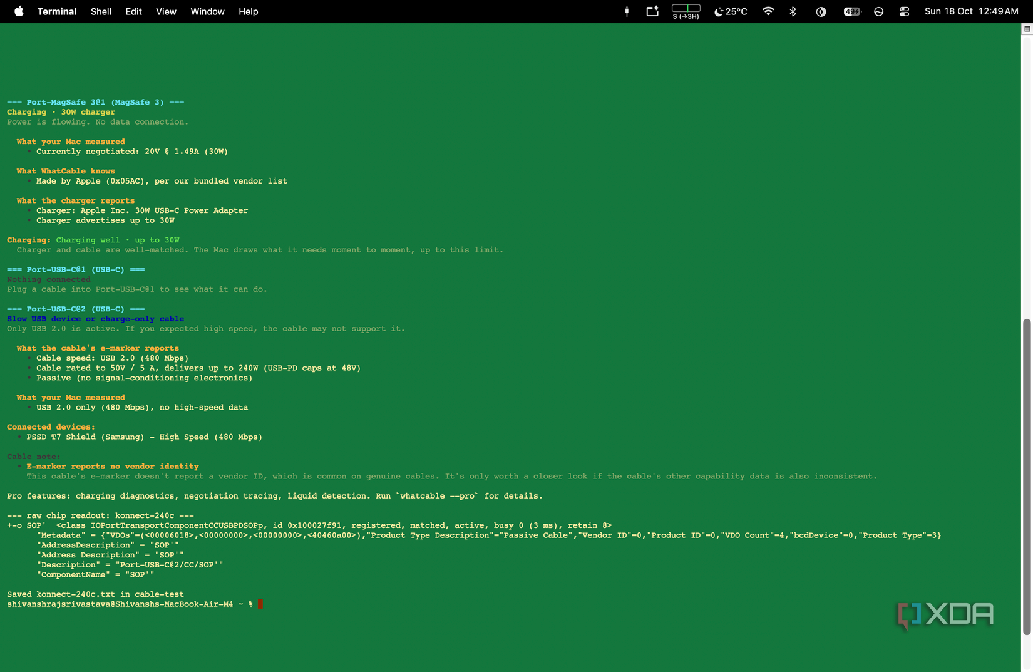Click 'Made by Apple (0x05AC)' line
The height and width of the screenshot is (672, 1033).
[162, 181]
